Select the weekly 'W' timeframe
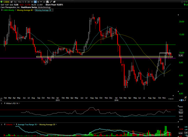This screenshot has height=137, width=188. [x=35, y=2]
